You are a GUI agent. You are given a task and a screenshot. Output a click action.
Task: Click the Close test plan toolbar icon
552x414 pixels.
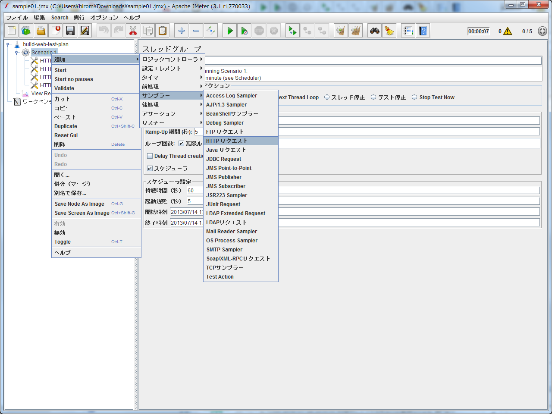tap(56, 31)
